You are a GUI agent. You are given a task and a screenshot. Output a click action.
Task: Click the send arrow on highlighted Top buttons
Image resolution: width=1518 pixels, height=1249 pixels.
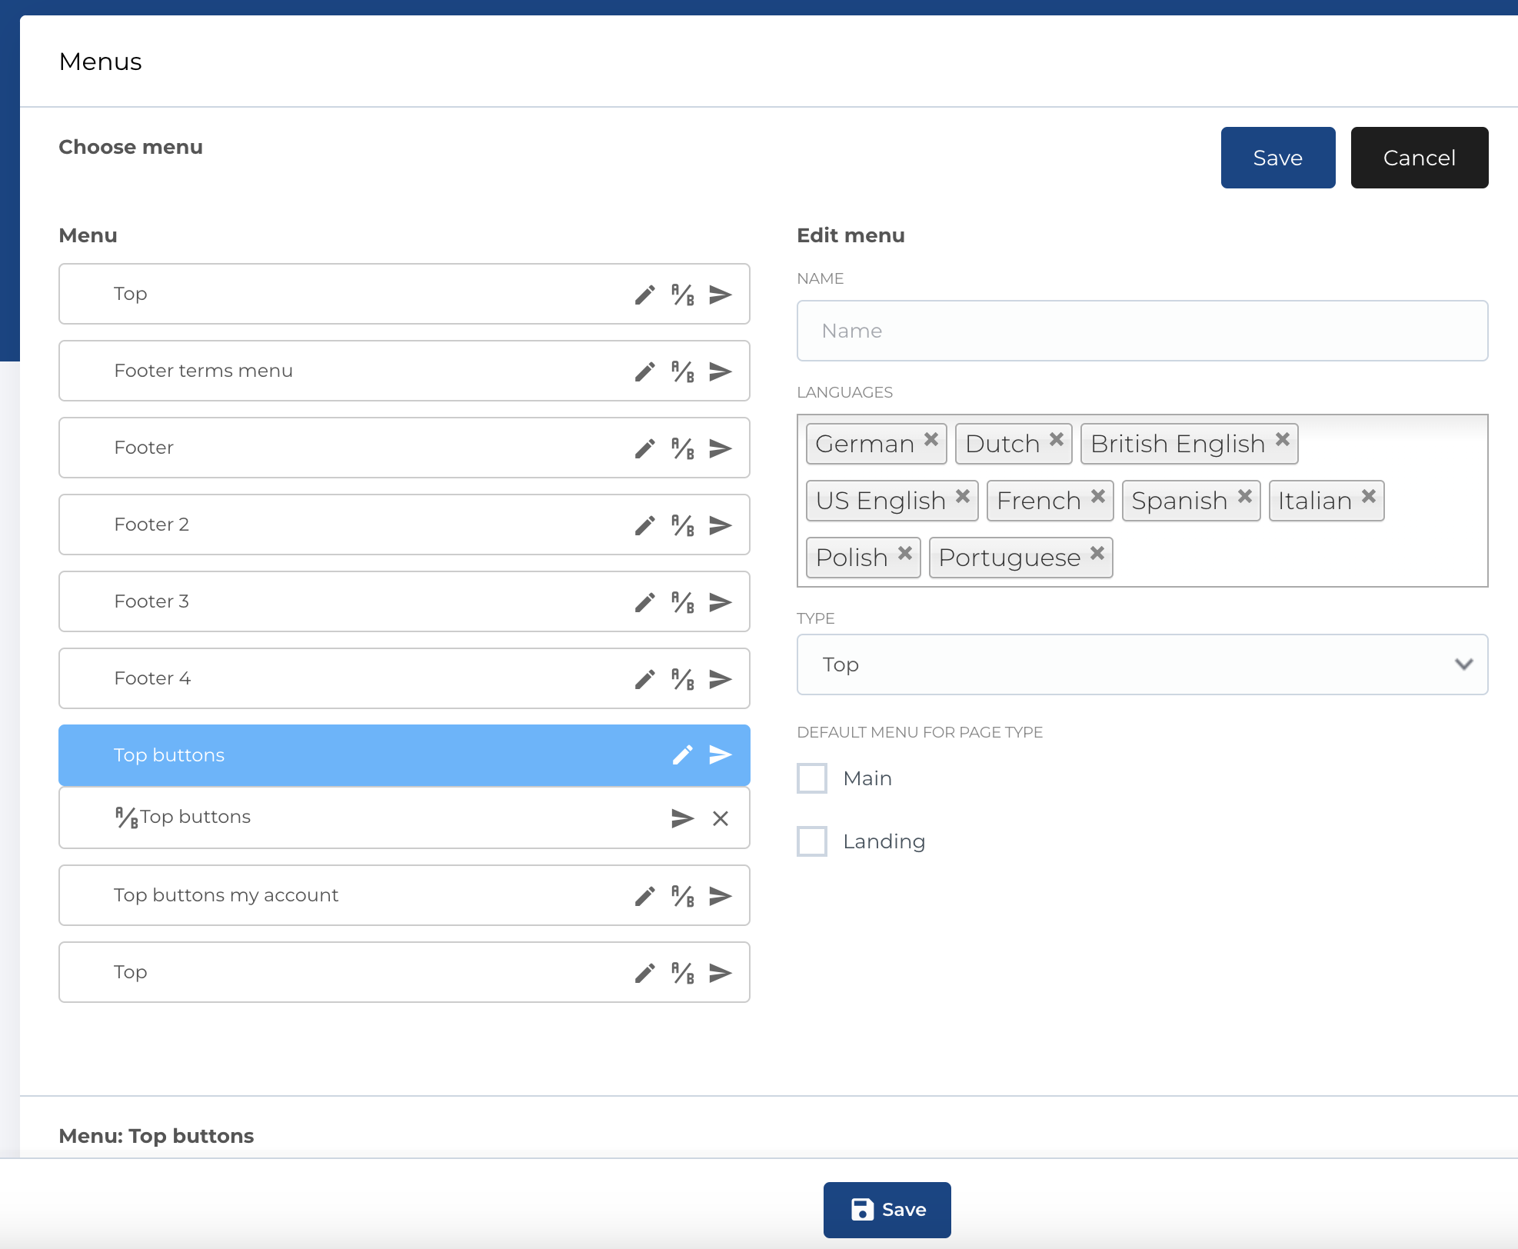pyautogui.click(x=720, y=755)
